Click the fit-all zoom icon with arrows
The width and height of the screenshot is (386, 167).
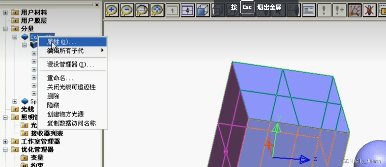point(157,10)
